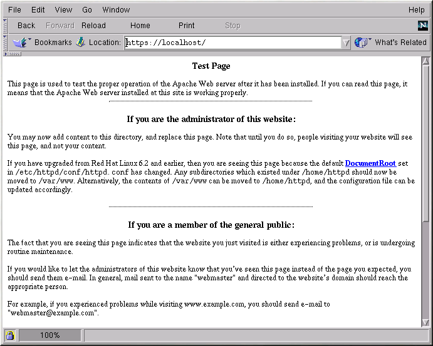Open the Go menu
433x346 pixels.
tap(87, 10)
